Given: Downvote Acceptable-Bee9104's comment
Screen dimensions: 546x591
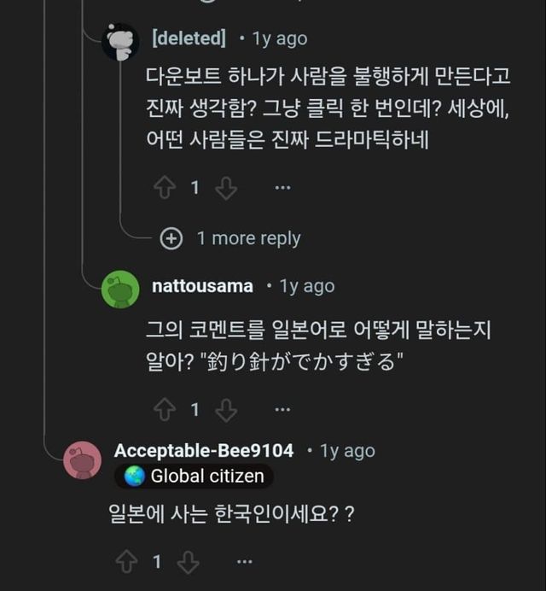Looking at the screenshot, I should click(187, 561).
